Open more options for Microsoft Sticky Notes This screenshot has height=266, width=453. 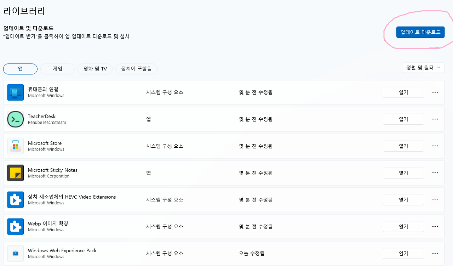[x=435, y=173]
